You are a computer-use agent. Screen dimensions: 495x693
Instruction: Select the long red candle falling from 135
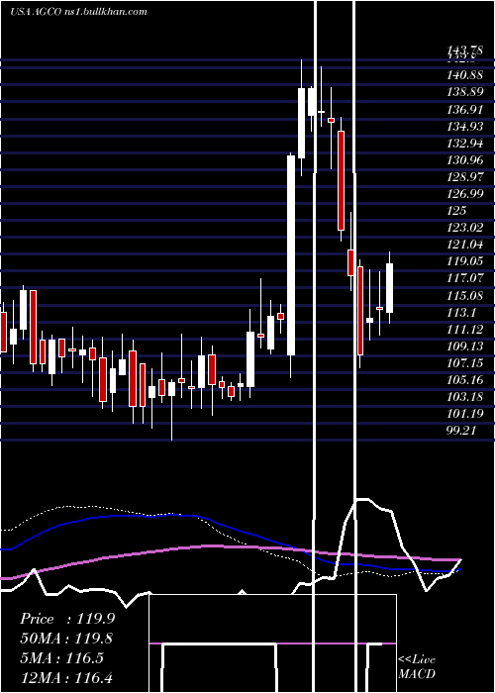coord(341,180)
